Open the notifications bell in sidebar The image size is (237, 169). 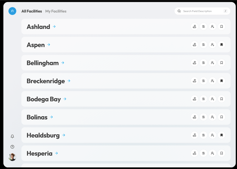[12, 136]
